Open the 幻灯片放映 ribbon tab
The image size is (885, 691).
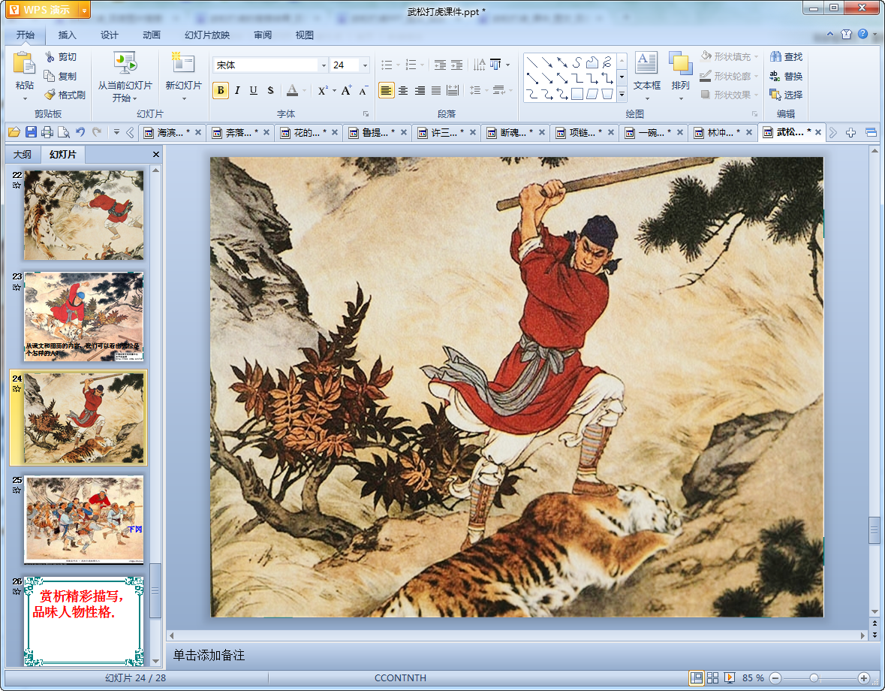click(207, 35)
